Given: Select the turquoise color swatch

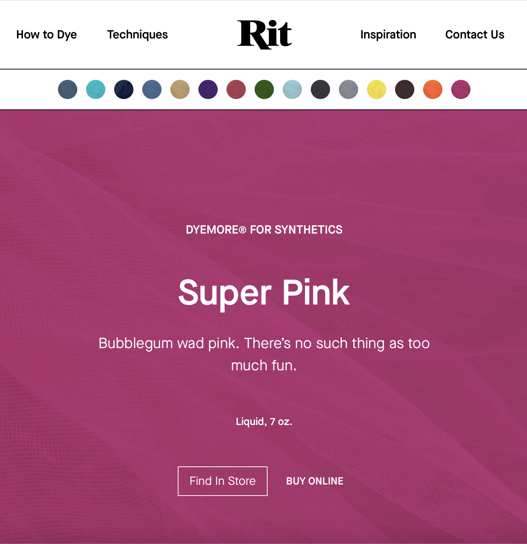Looking at the screenshot, I should click(x=96, y=89).
